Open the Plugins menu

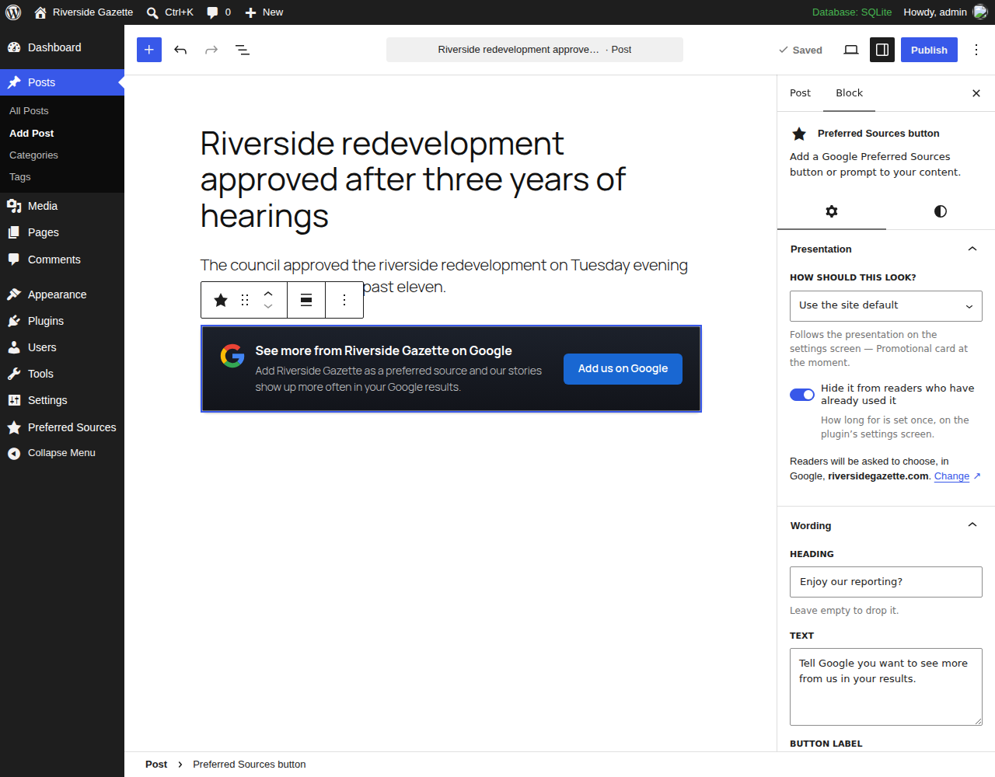coord(62,321)
